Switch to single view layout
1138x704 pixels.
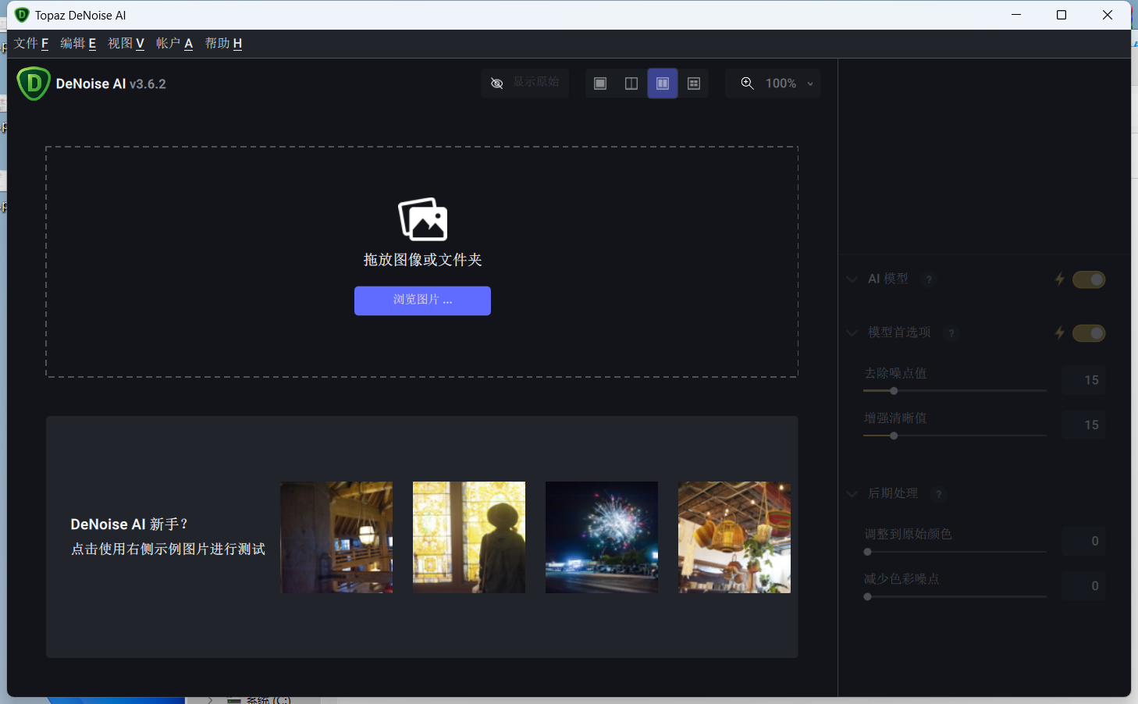[600, 84]
